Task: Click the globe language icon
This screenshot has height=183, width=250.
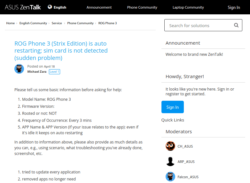Action: click(x=50, y=7)
